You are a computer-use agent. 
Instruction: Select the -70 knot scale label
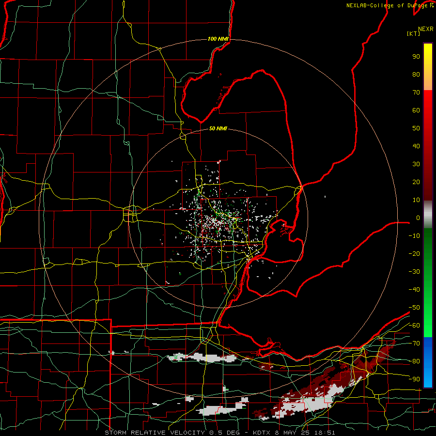[x=414, y=343]
